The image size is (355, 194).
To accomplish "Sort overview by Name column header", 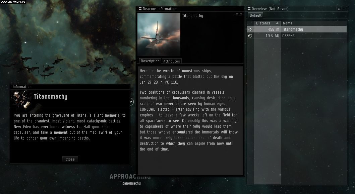I will tap(287, 23).
